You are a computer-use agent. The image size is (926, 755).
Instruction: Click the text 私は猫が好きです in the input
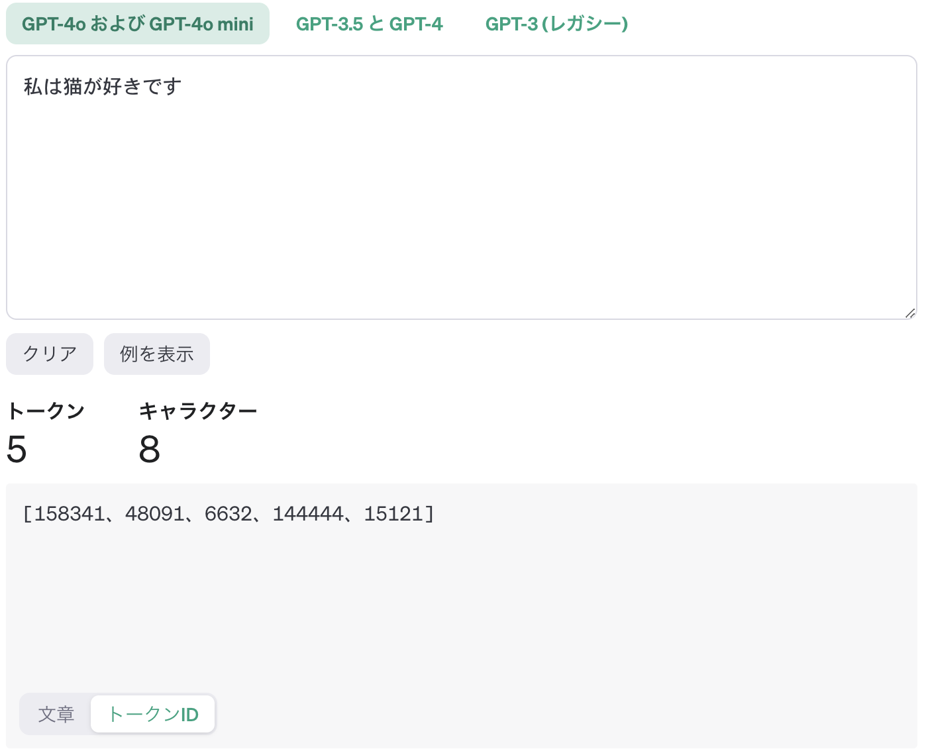pos(103,86)
